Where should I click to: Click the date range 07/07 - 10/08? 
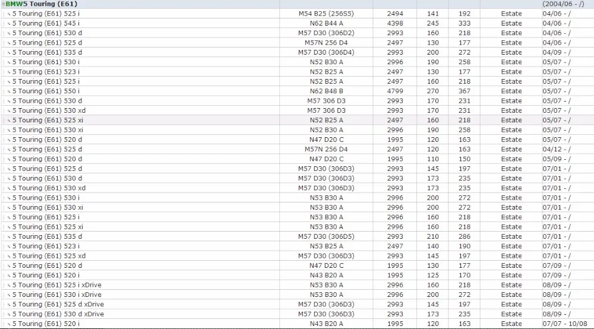click(565, 324)
